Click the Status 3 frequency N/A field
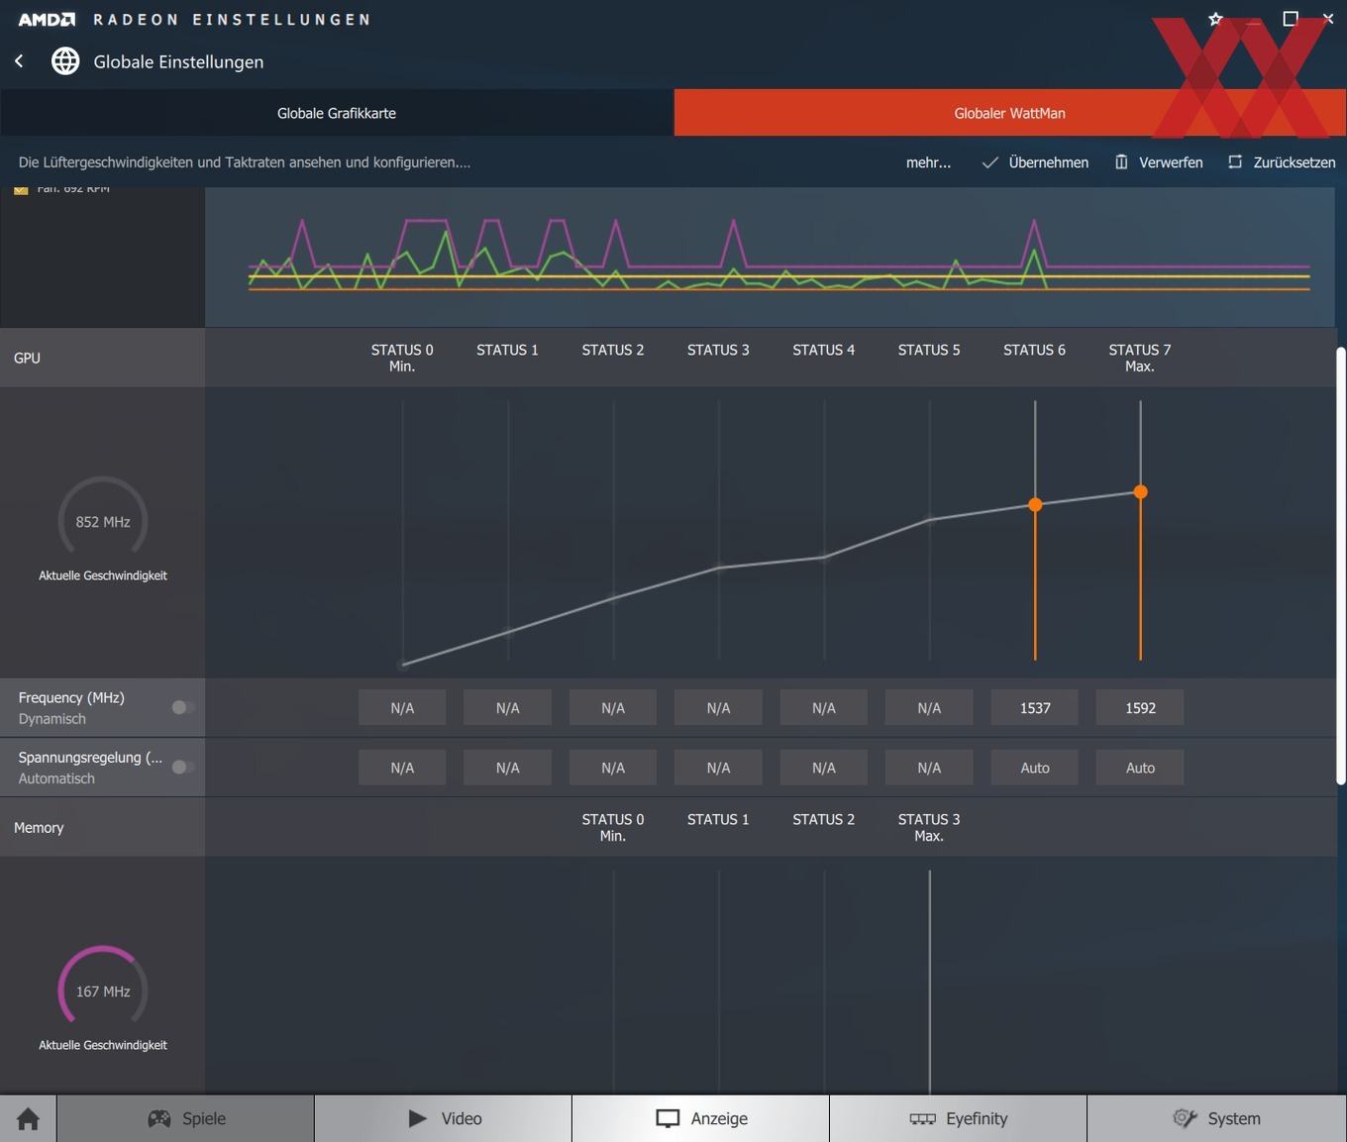 click(x=718, y=708)
